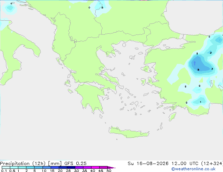The width and height of the screenshot is (223, 172).
Task: Select the 45–50 mm legend swatch
Action: [x=103, y=167]
